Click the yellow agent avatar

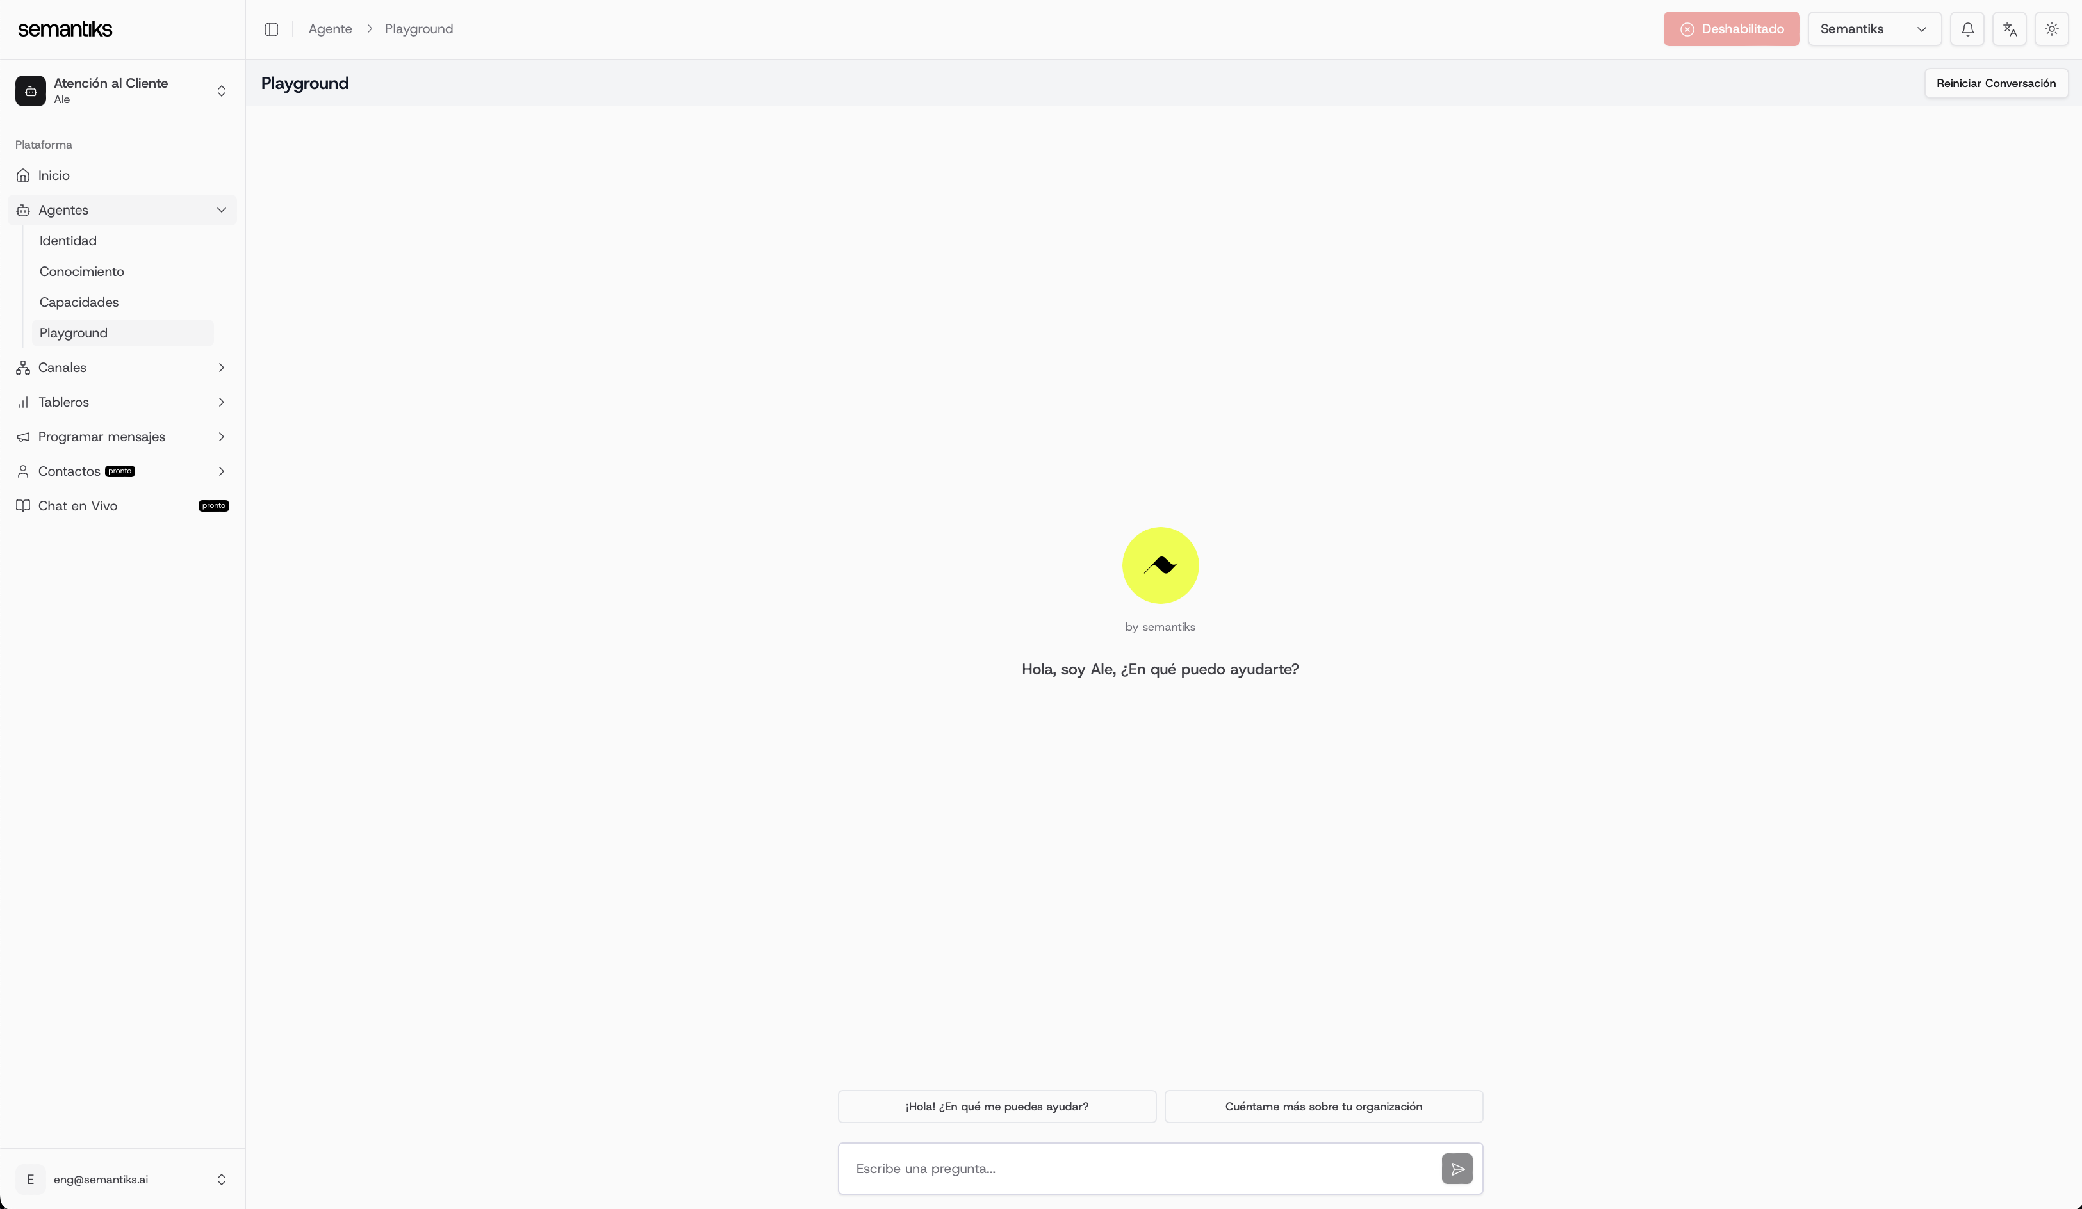(x=1160, y=565)
